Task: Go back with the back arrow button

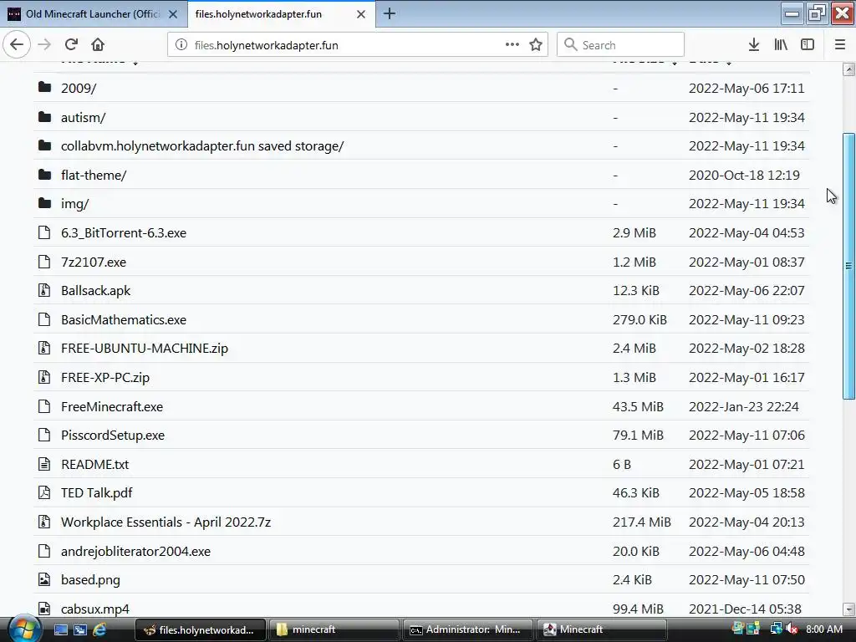Action: tap(17, 45)
